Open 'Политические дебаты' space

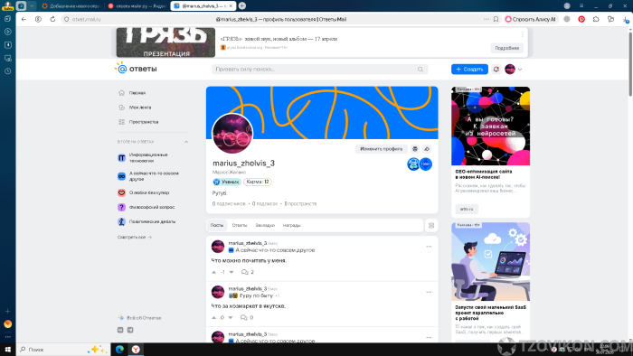click(x=146, y=221)
